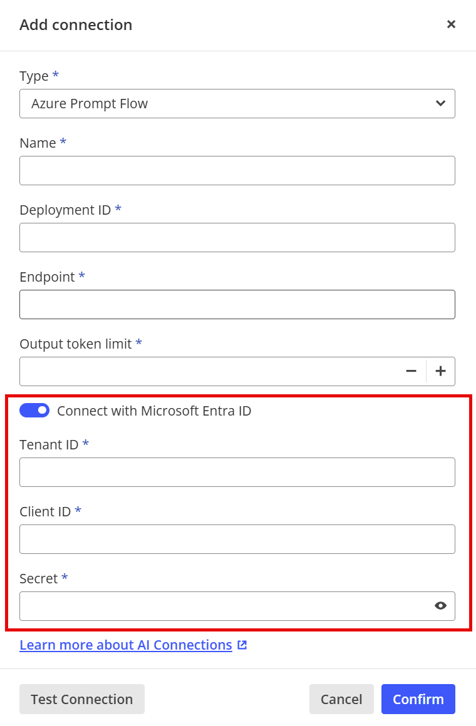The height and width of the screenshot is (726, 476).
Task: Click the Tenant ID input
Action: coord(237,473)
